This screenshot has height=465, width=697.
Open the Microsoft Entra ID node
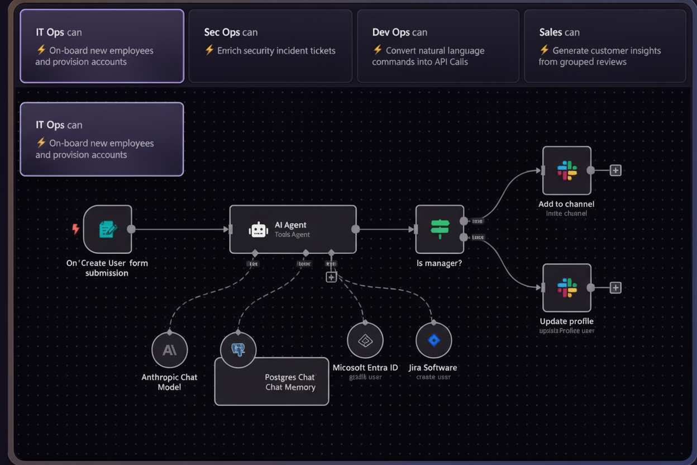point(365,340)
